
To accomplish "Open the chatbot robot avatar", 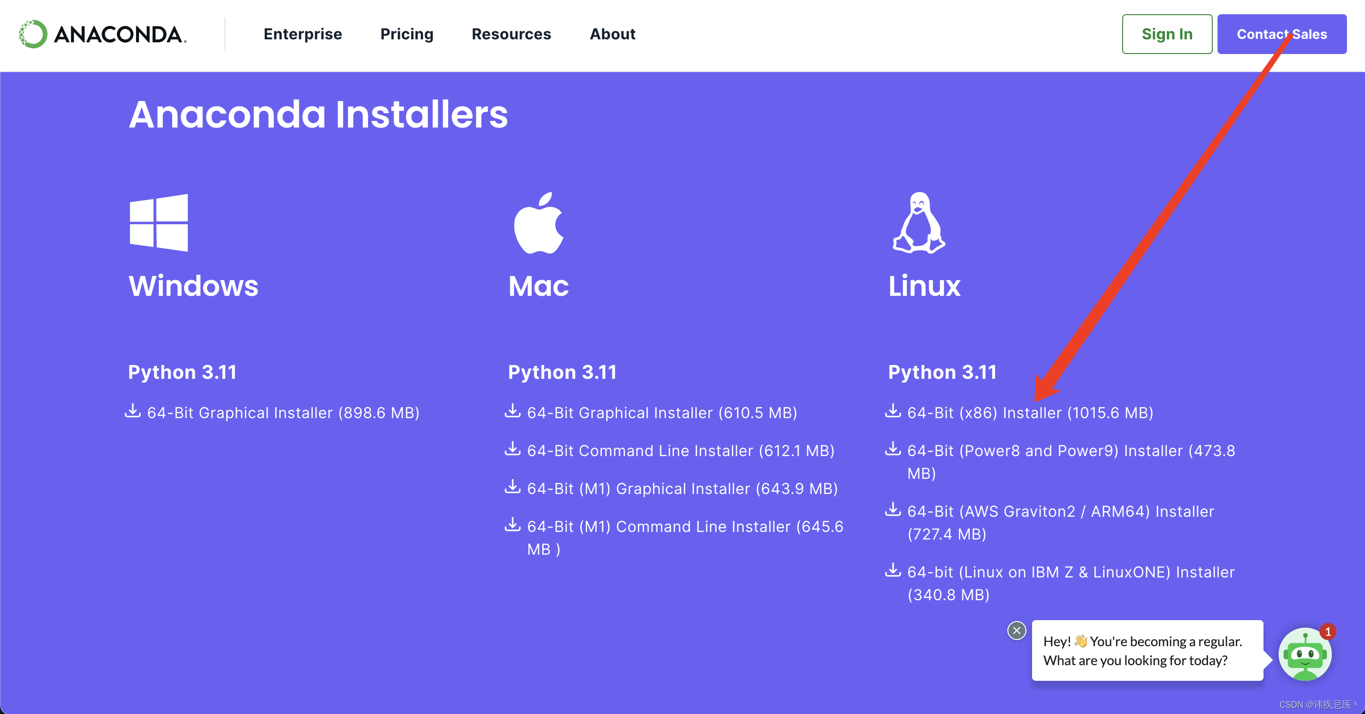I will [1305, 655].
